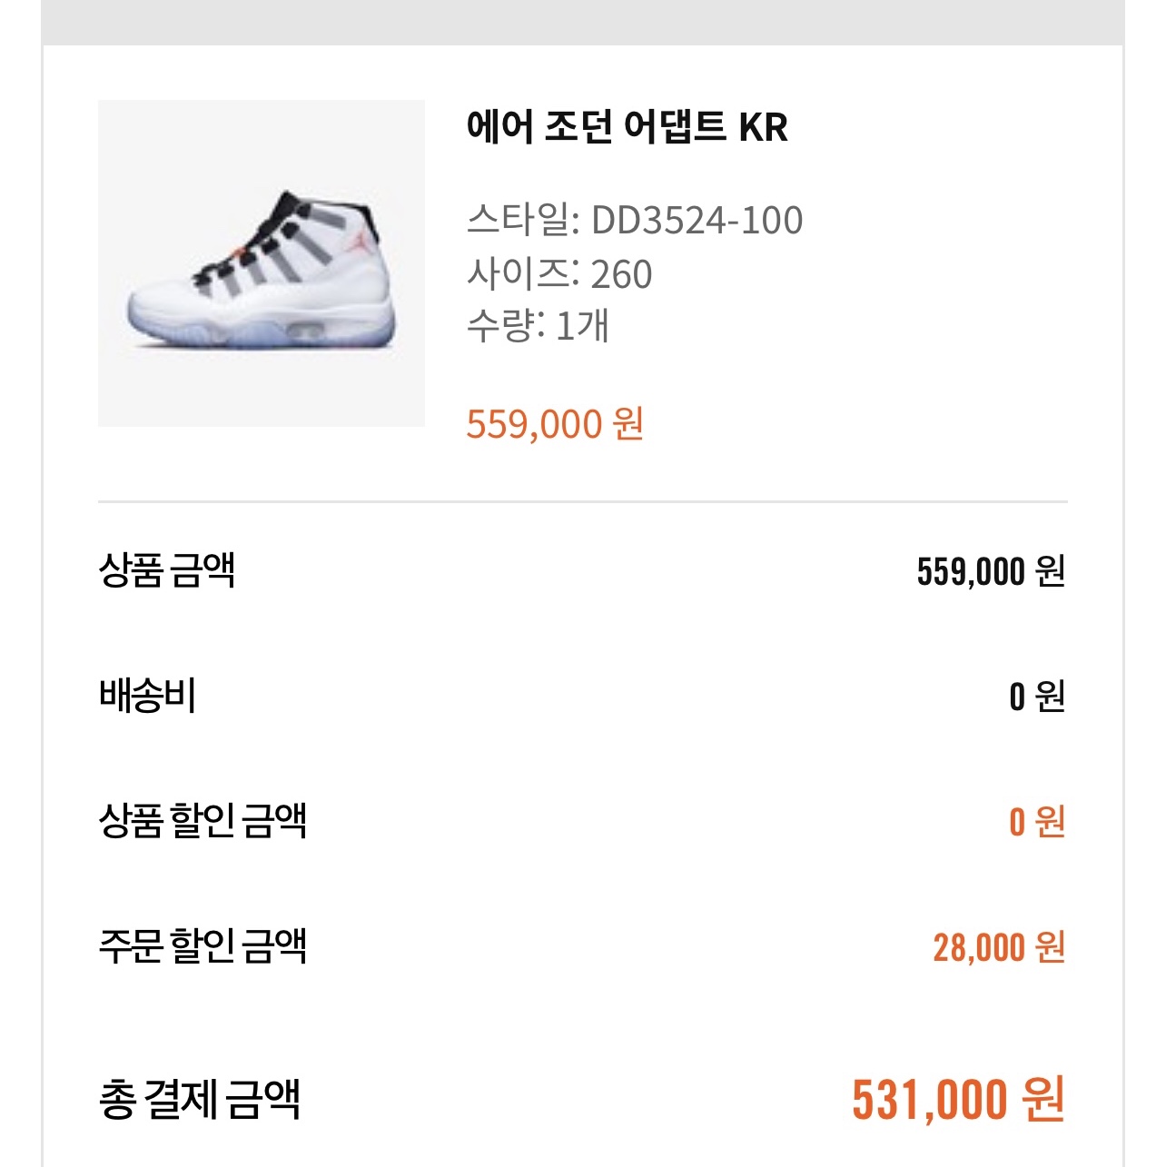The image size is (1166, 1167).
Task: Click the 수량 1개 quantity line
Action: 538,325
